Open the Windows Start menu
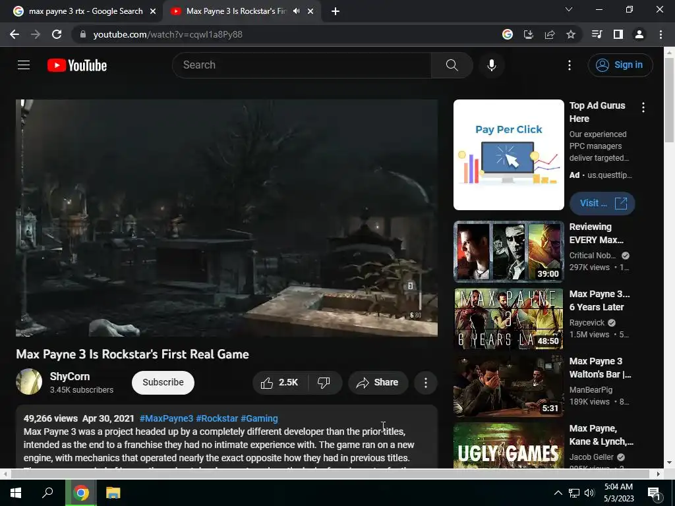The height and width of the screenshot is (506, 675). click(x=16, y=493)
